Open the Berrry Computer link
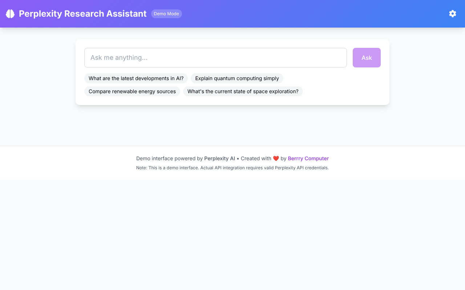 point(308,158)
